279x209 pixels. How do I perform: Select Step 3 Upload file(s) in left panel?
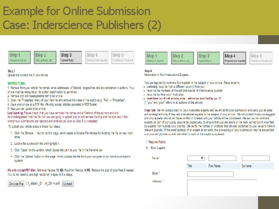(x=71, y=57)
